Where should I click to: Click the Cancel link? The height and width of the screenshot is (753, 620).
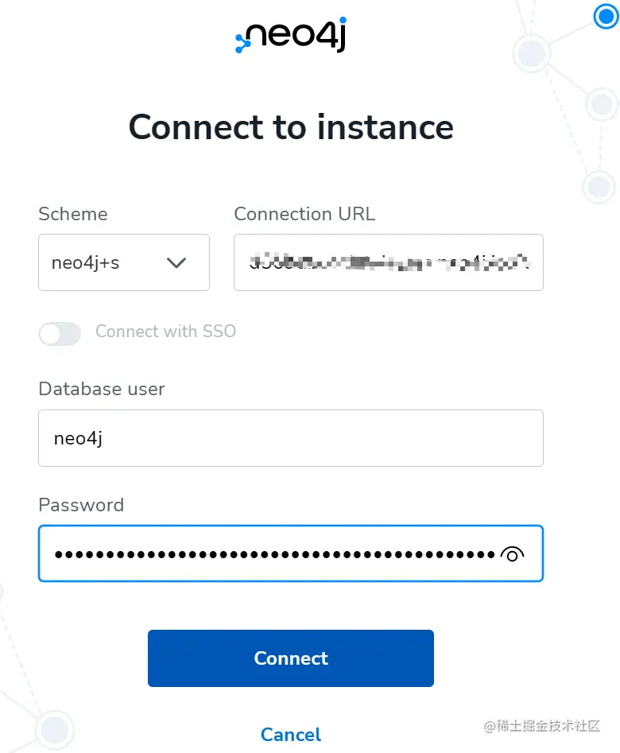(x=291, y=734)
